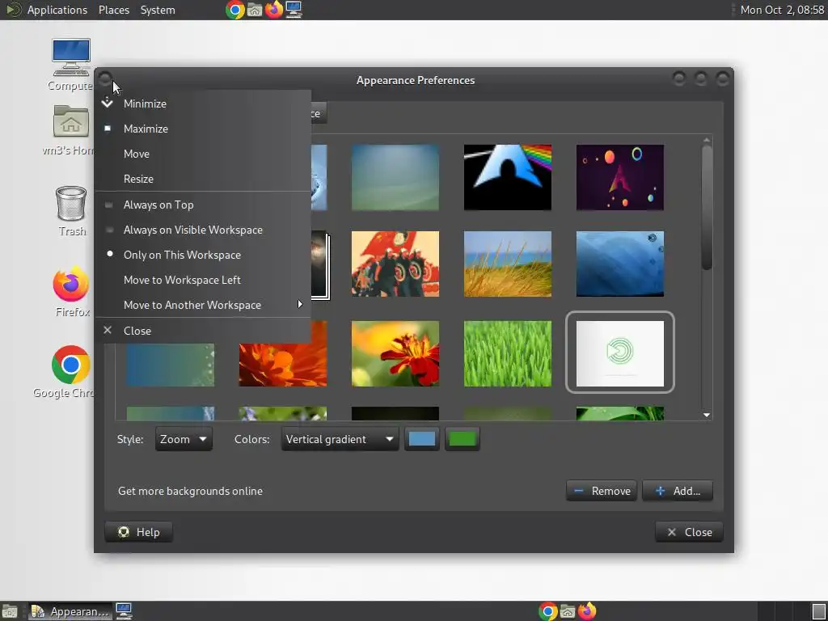Click the Help button
Screen dimensions: 828x621
138,532
